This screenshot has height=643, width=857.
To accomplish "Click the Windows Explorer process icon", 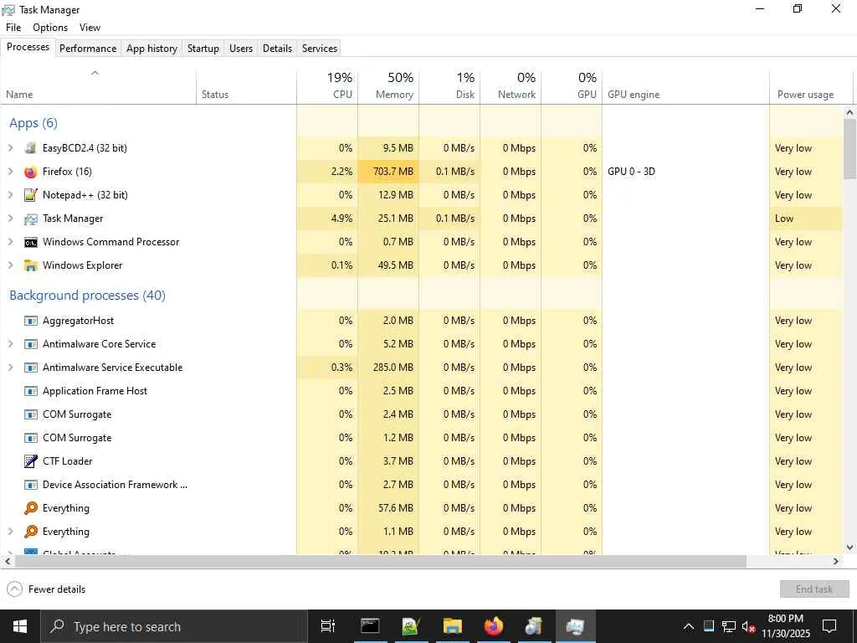I will pos(31,265).
